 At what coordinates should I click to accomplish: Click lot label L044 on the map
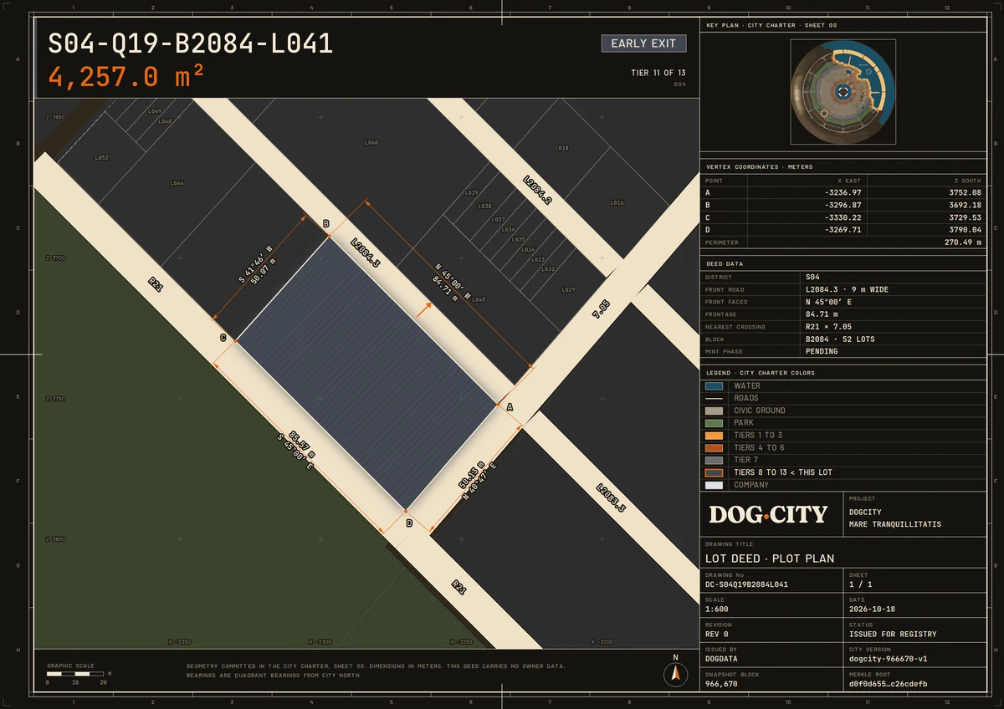(x=177, y=183)
